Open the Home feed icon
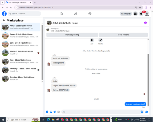Image resolution: width=153 pixels, height=122 pixels. [x=61, y=14]
